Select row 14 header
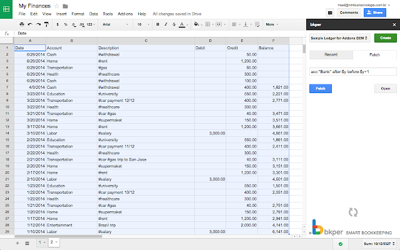The width and height of the screenshot is (400, 250). click(7, 133)
